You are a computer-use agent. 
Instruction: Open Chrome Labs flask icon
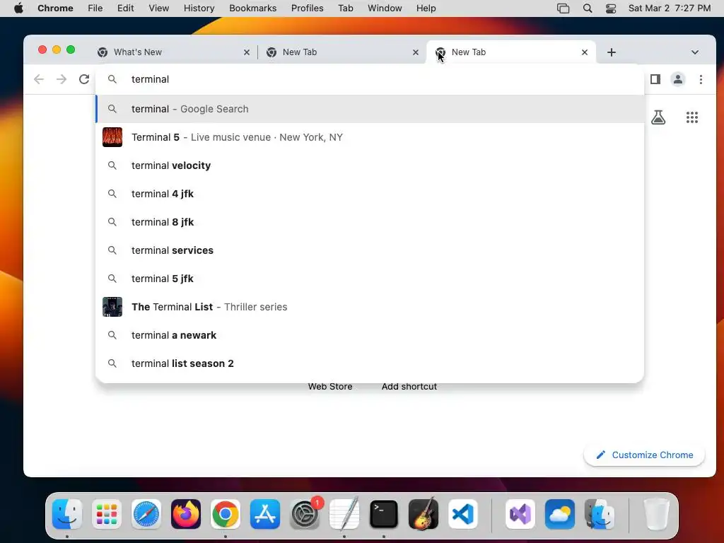coord(658,117)
